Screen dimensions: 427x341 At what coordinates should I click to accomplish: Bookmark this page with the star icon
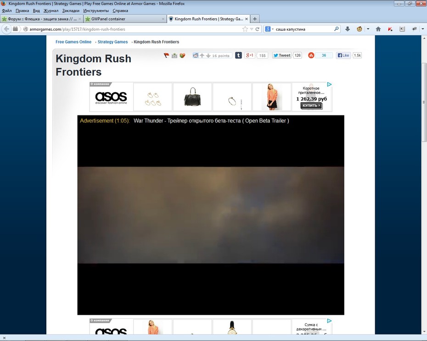(x=245, y=29)
